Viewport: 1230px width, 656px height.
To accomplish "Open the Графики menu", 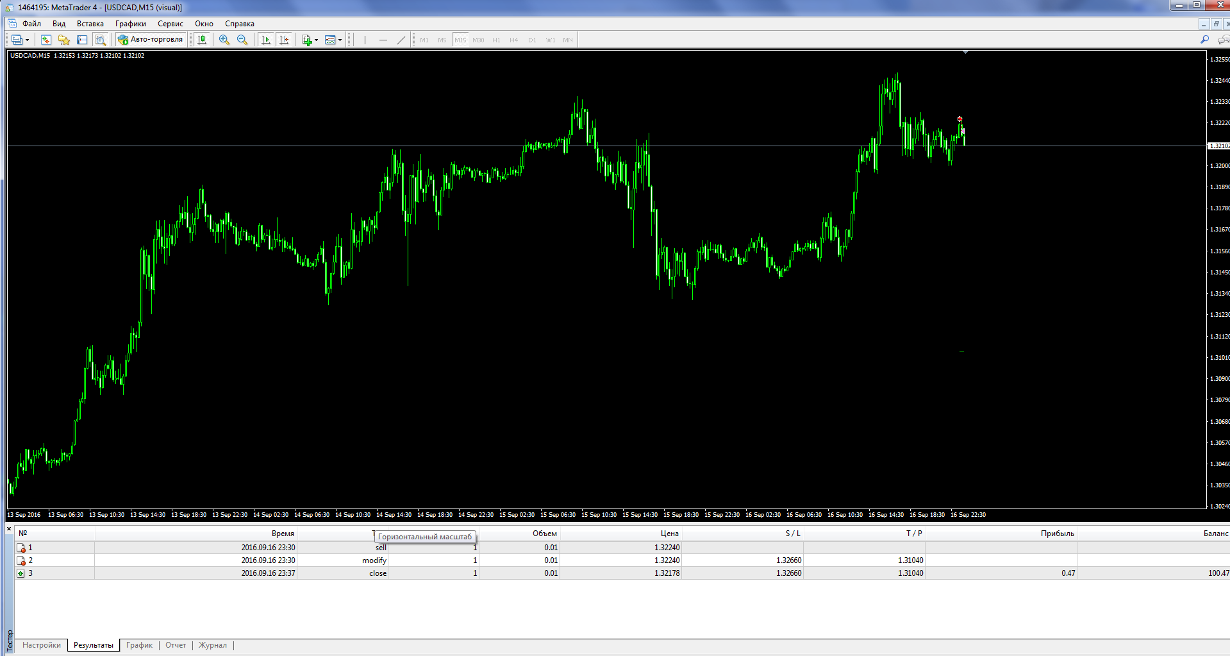I will click(x=131, y=24).
